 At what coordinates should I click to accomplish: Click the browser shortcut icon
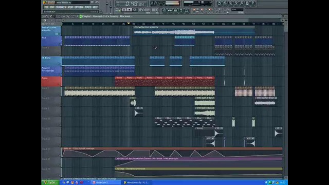(x=181, y=10)
